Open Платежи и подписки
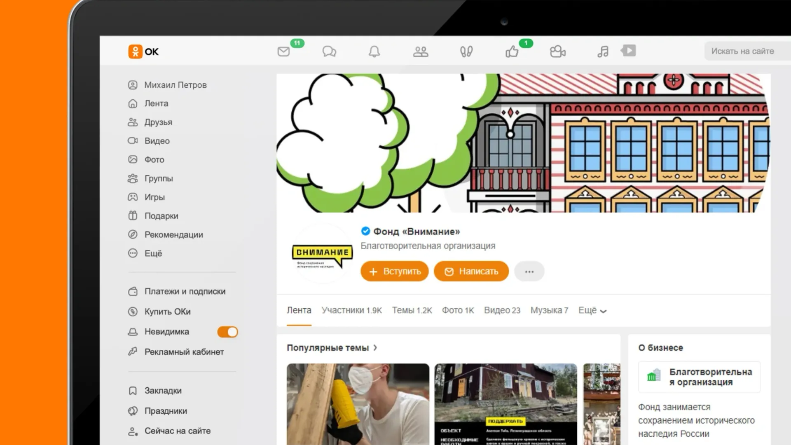Screen dimensions: 791x445 coord(177,291)
